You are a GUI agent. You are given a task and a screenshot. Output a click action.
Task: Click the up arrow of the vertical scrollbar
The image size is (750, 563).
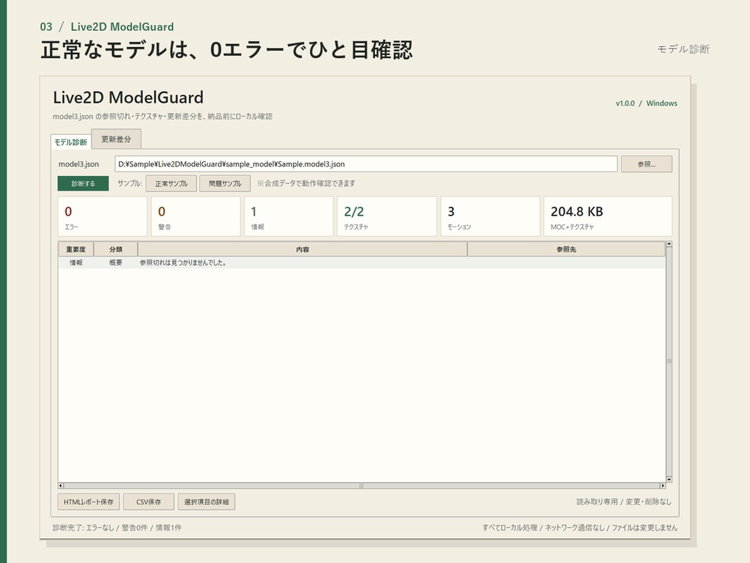pos(669,244)
